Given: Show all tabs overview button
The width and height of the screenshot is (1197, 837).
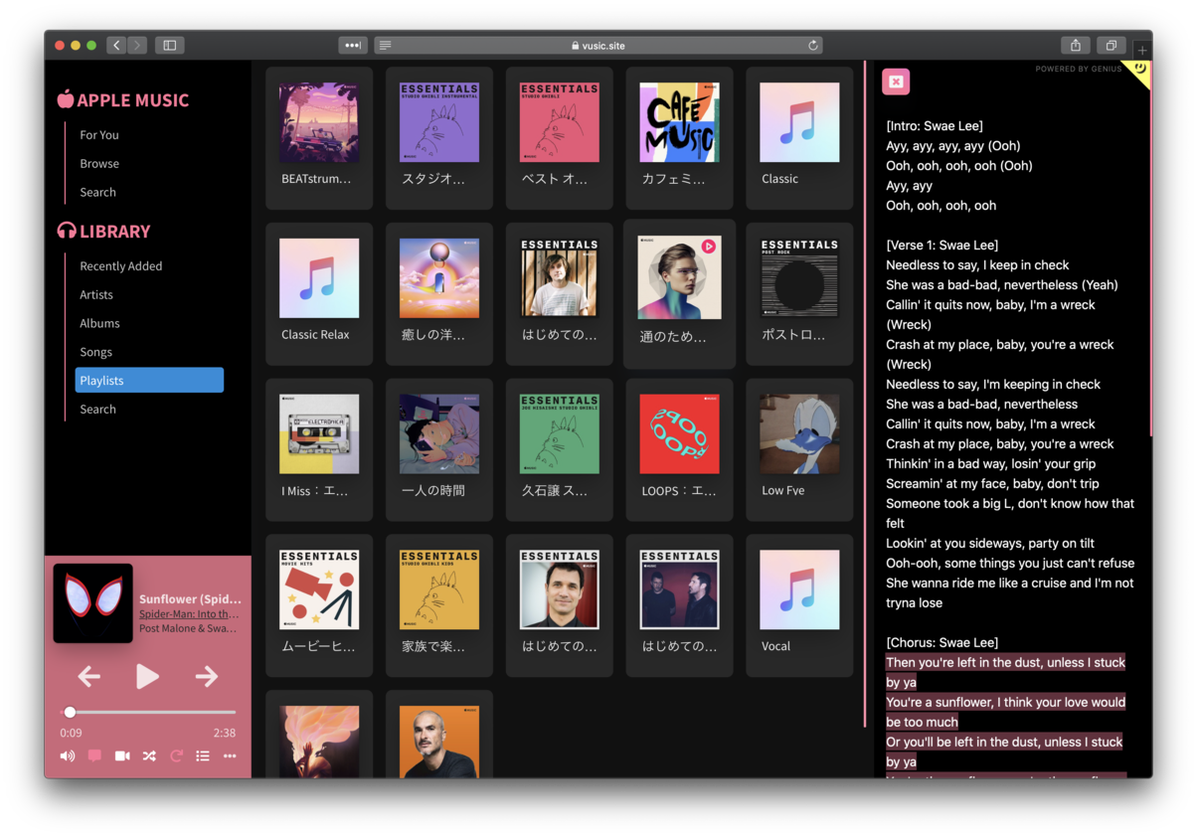Looking at the screenshot, I should (1111, 45).
